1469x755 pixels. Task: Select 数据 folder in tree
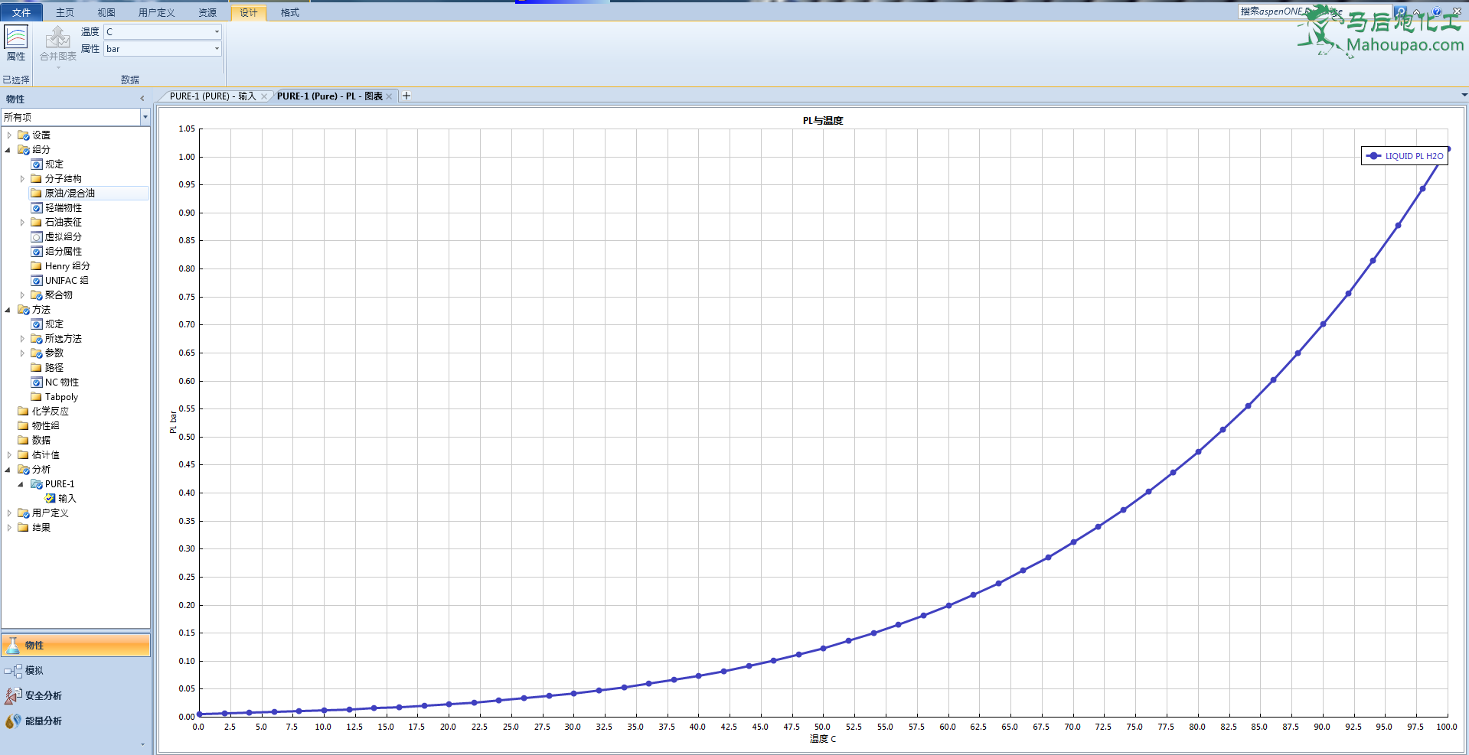[x=41, y=441]
